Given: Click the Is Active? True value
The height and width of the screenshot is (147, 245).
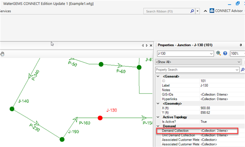Looking at the screenshot, I should tap(204, 122).
